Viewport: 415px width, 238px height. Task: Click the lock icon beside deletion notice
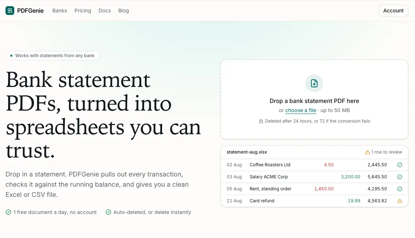pos(261,121)
